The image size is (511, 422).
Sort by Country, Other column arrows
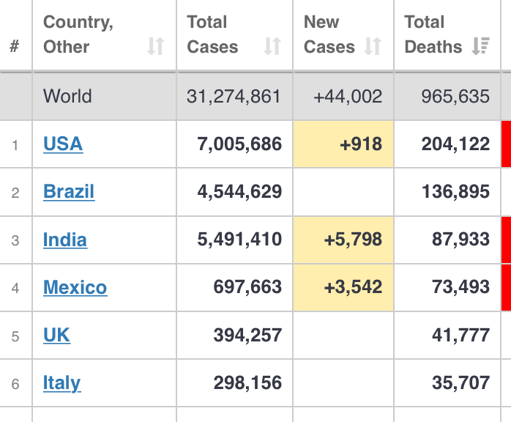155,46
